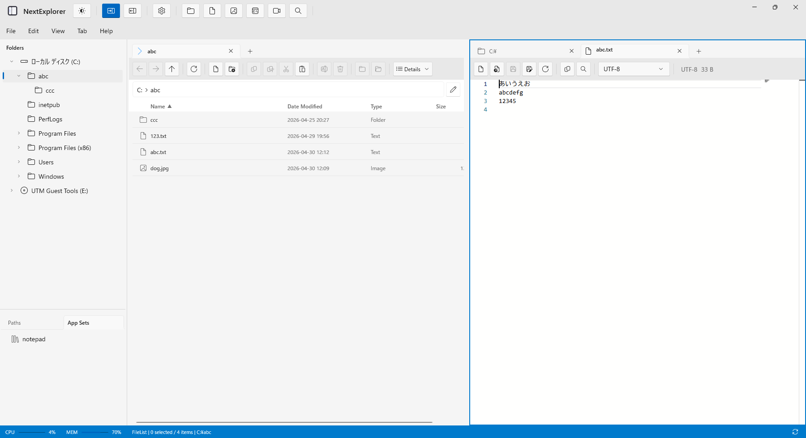806x438 pixels.
Task: Toggle the sidebar with the NextExplorer logo icon
Action: click(13, 11)
